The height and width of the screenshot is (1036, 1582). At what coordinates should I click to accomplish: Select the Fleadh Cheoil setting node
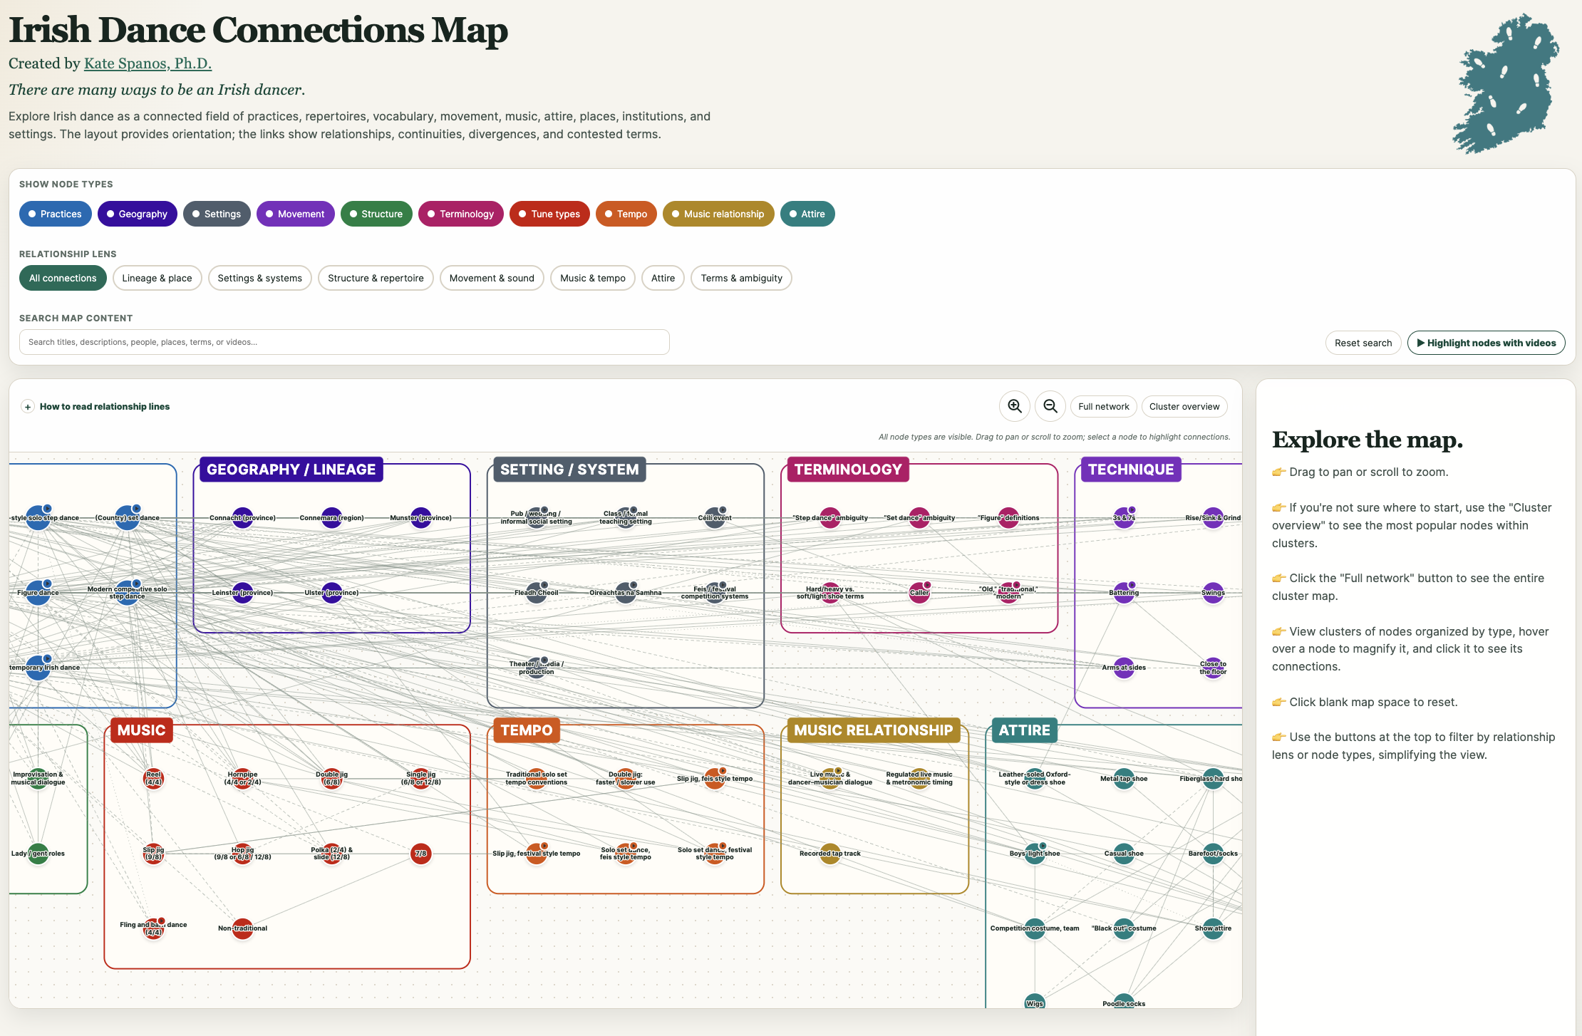pos(537,593)
